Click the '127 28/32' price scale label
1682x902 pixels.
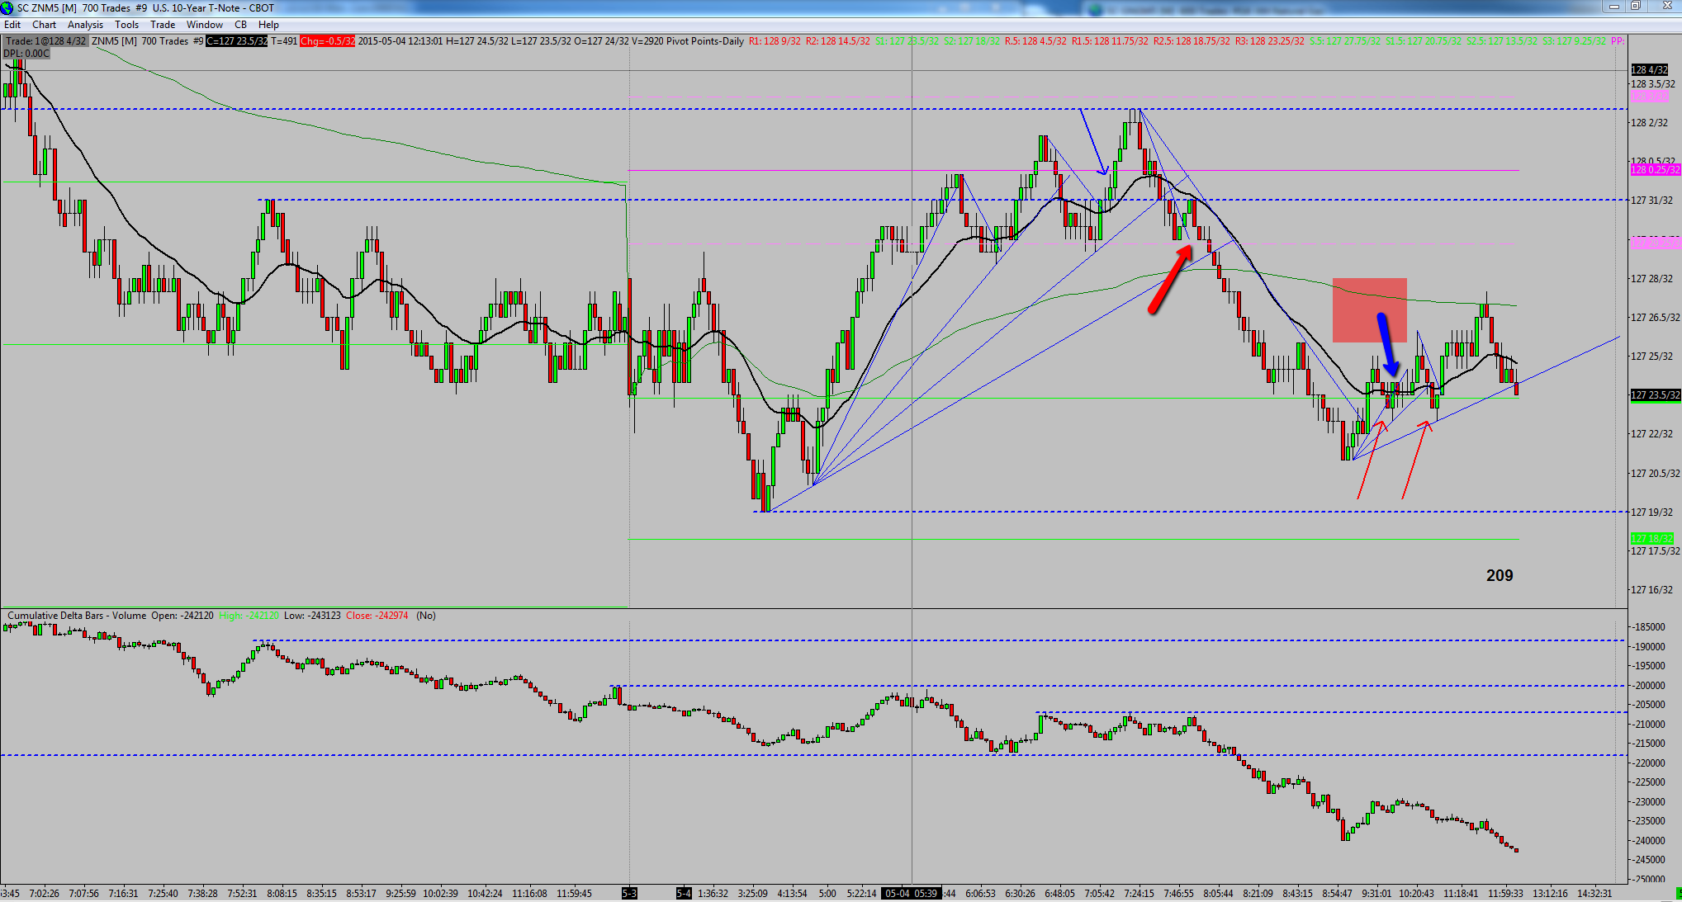(x=1652, y=279)
